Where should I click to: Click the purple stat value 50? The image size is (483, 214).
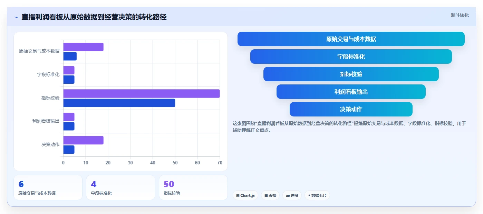169,184
